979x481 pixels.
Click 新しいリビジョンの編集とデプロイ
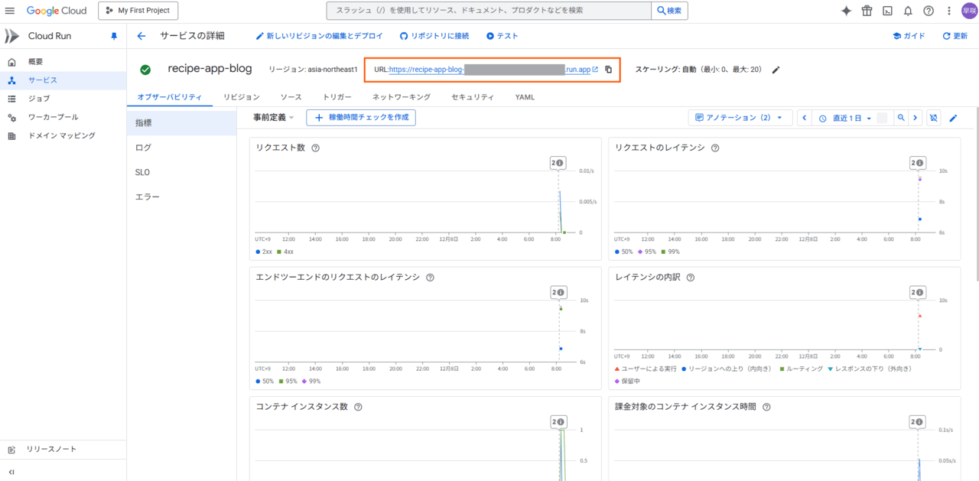[x=319, y=36]
